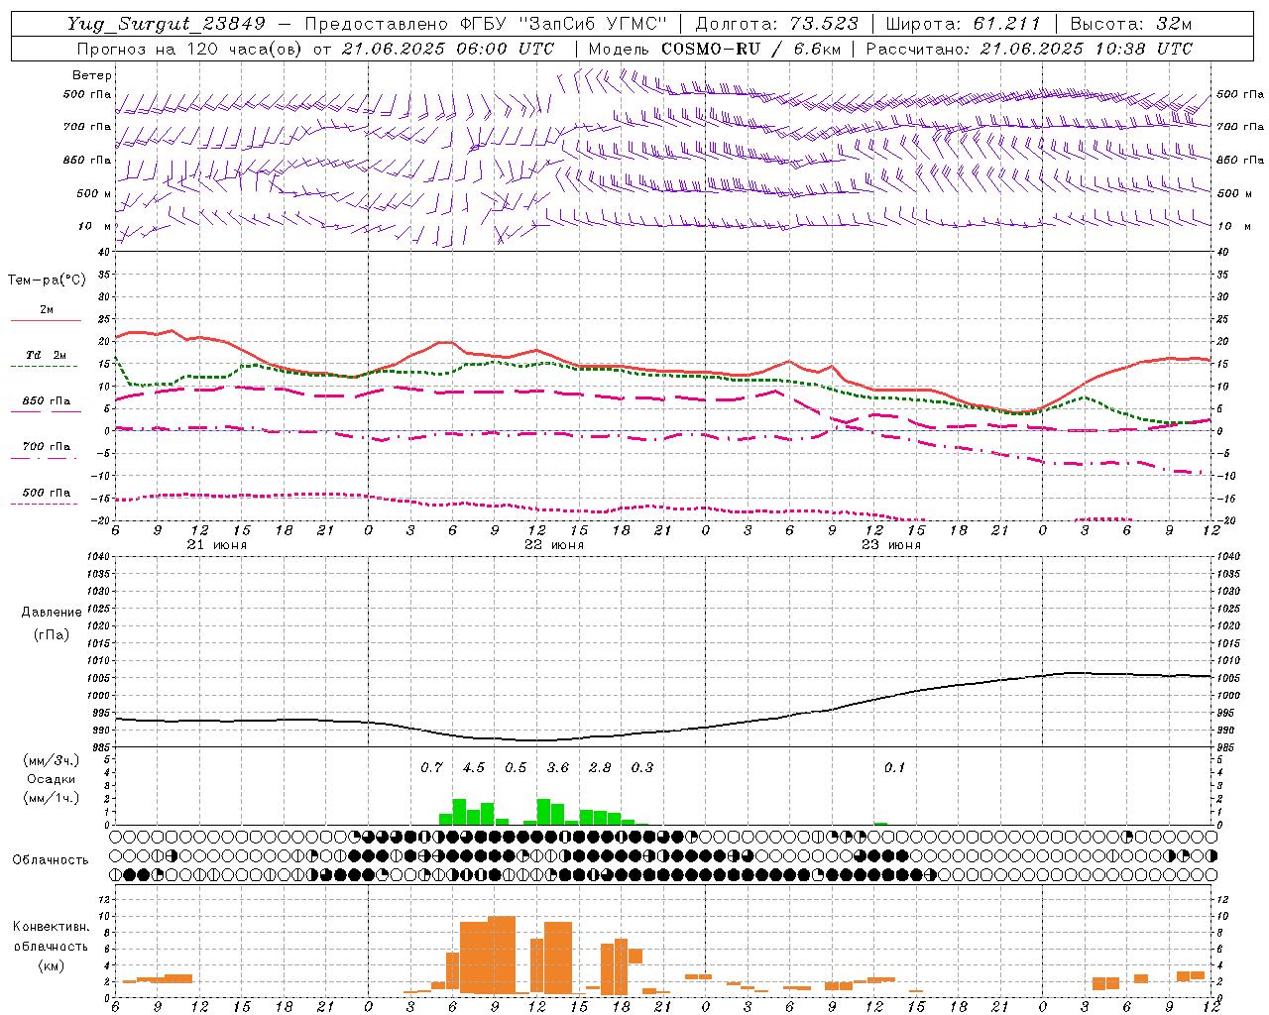Click the red 2м temperature legend line

[x=46, y=320]
